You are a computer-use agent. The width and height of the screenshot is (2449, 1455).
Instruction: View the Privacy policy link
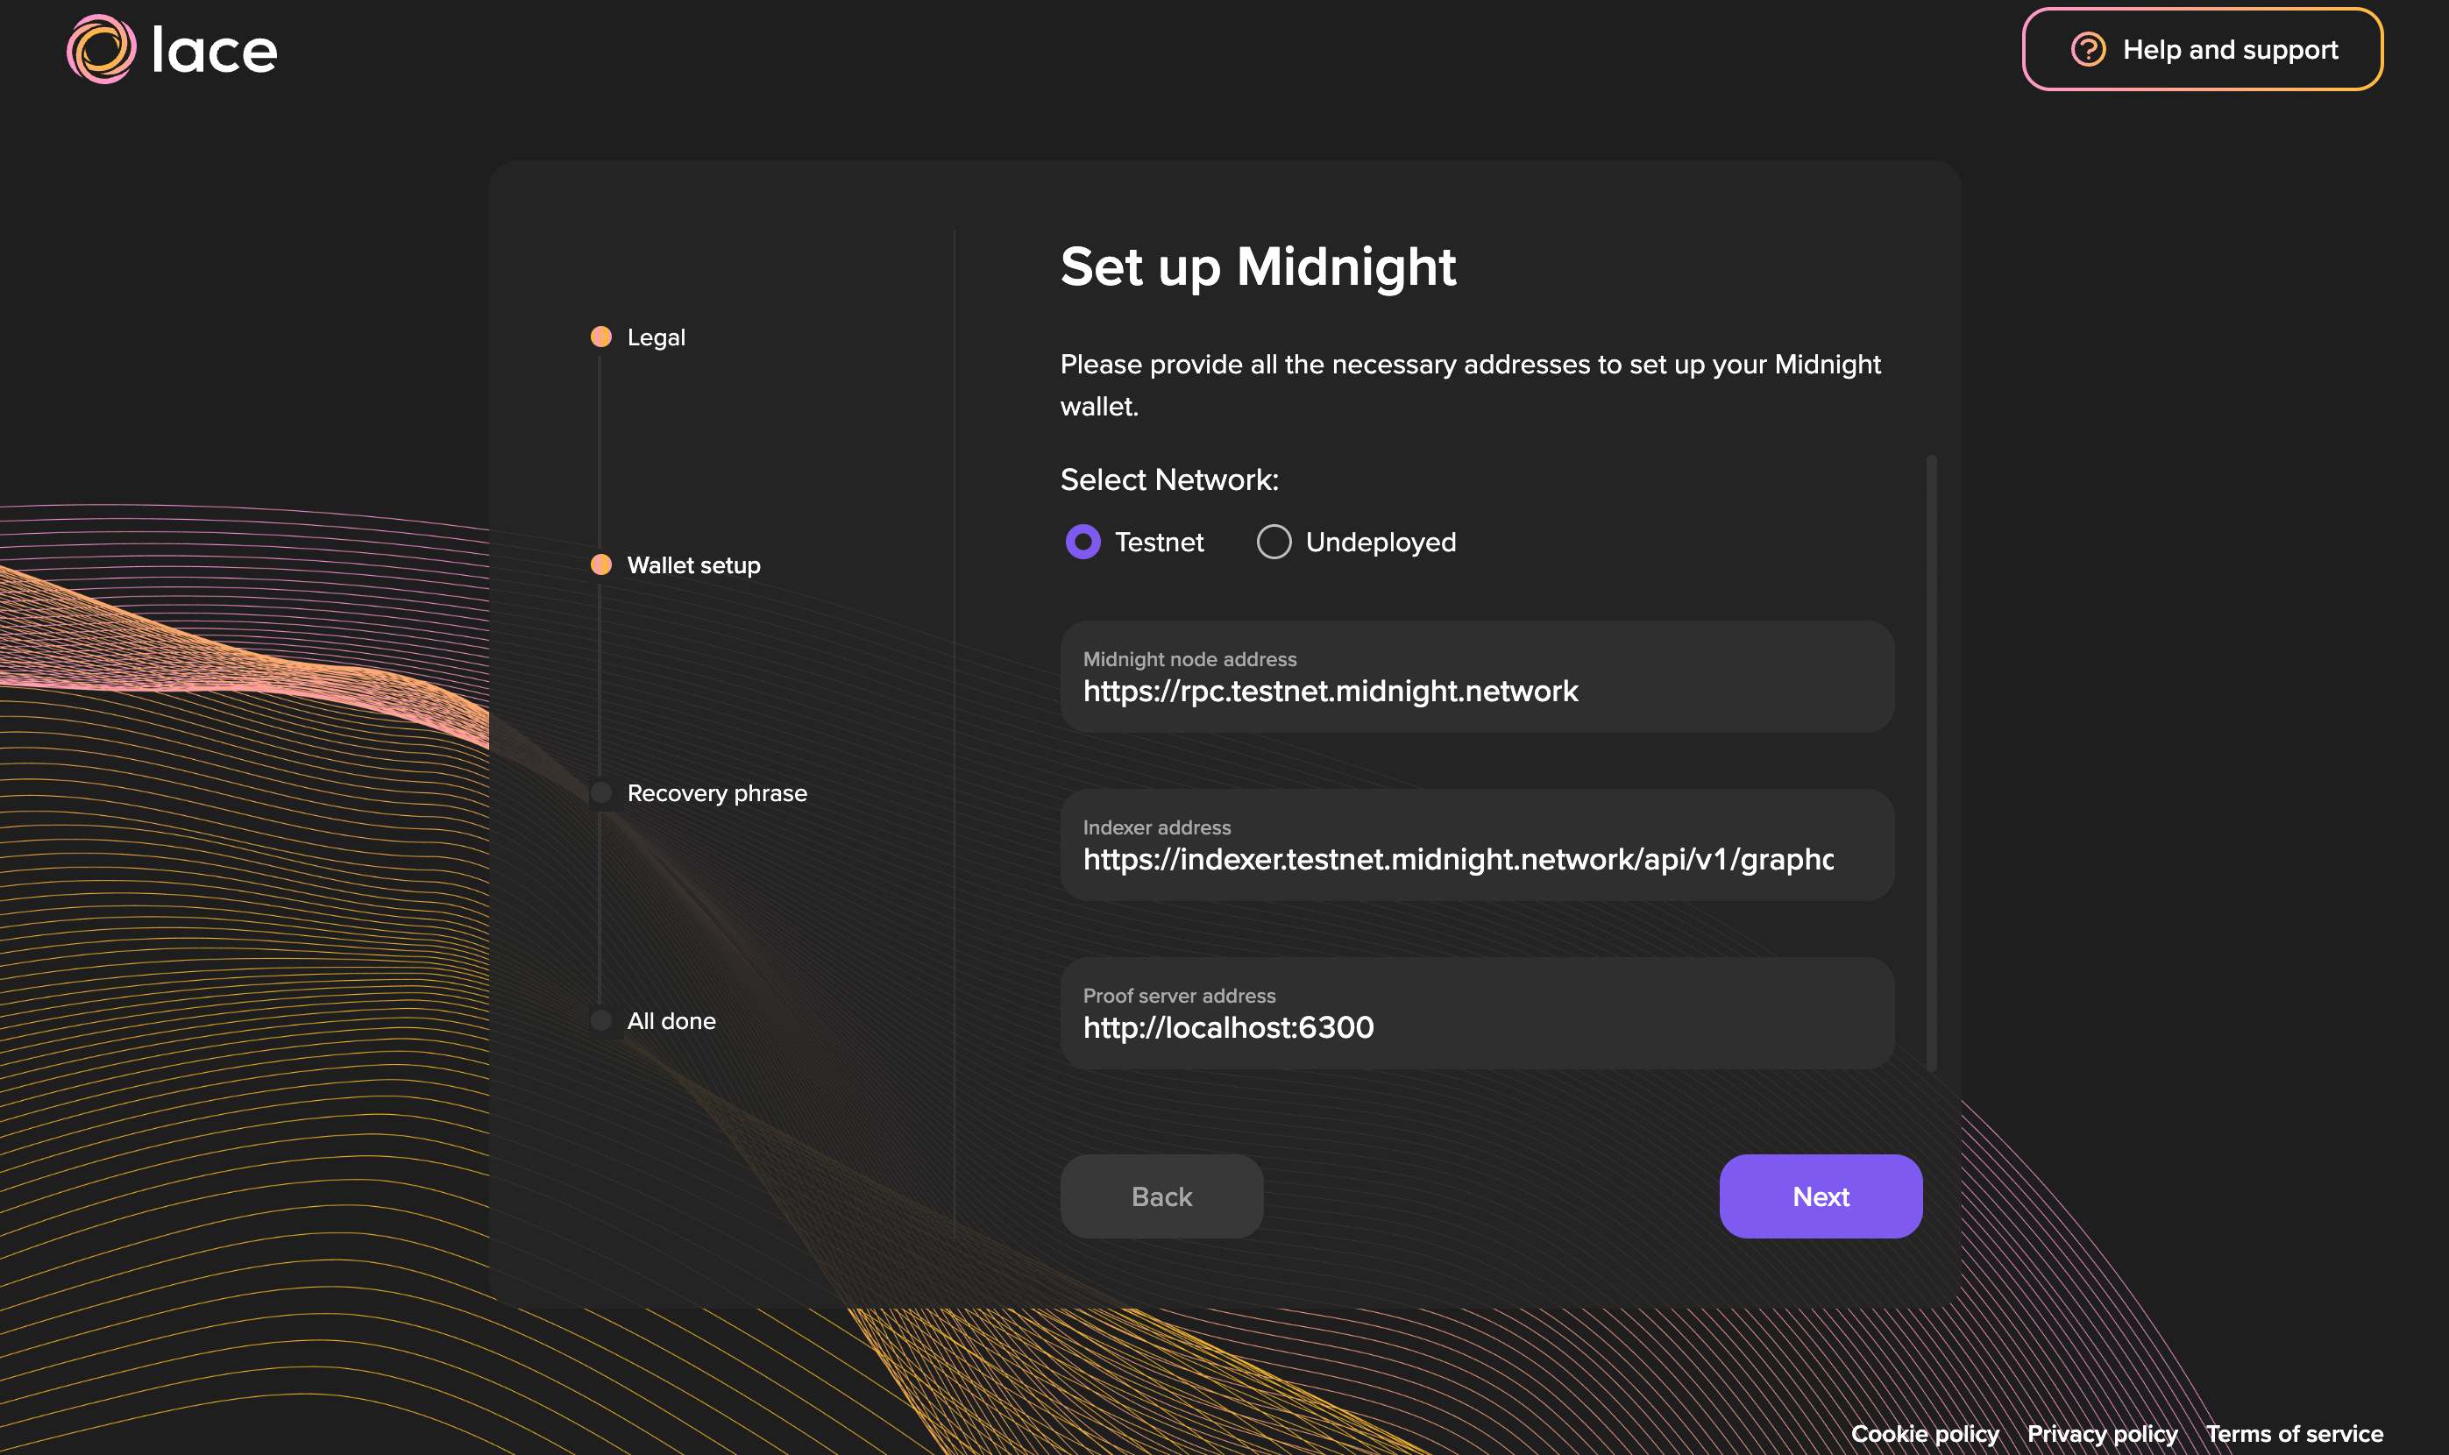2102,1433
